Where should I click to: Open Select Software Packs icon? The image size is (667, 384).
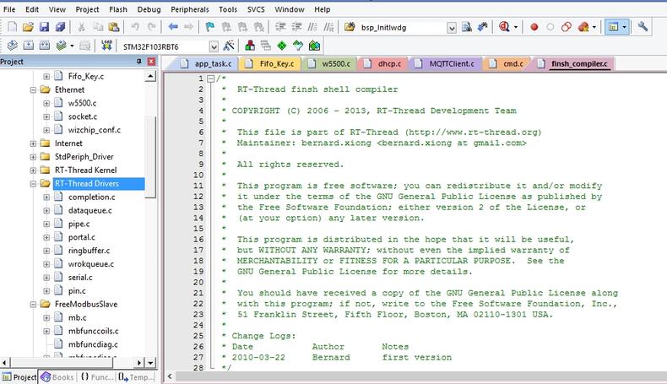click(298, 46)
